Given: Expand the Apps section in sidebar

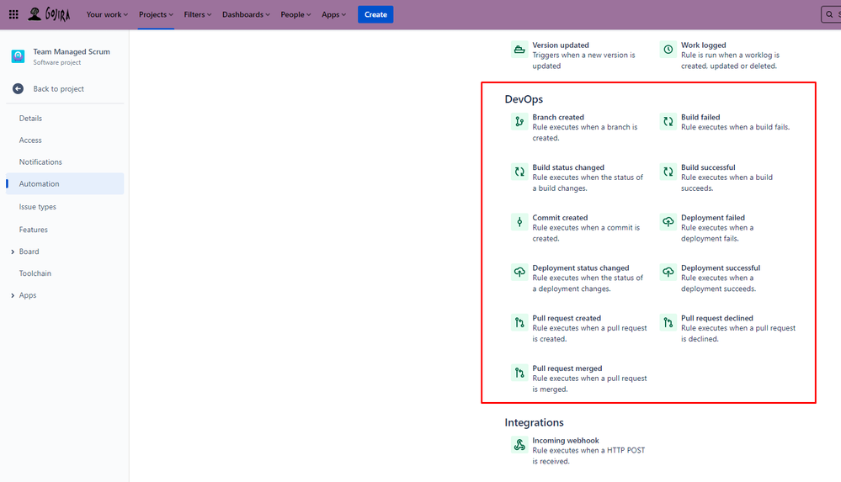Looking at the screenshot, I should [13, 295].
